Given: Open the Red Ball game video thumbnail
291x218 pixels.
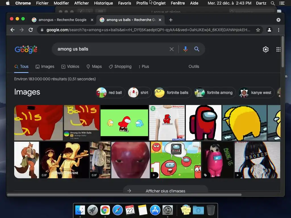Looking at the screenshot, I should (176, 160).
